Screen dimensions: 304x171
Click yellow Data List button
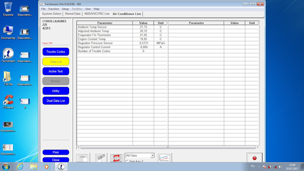coord(56,62)
